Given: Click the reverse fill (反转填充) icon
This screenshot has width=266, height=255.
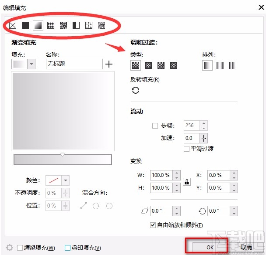Looking at the screenshot, I should tap(136, 90).
